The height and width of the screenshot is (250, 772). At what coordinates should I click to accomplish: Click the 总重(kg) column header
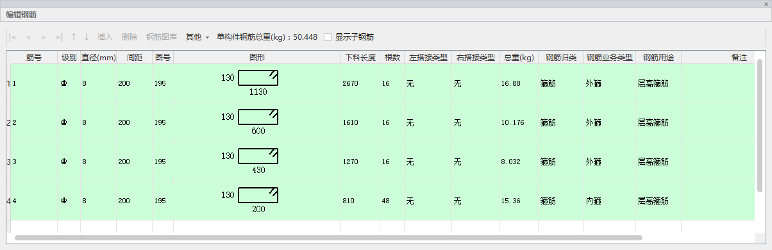(519, 58)
